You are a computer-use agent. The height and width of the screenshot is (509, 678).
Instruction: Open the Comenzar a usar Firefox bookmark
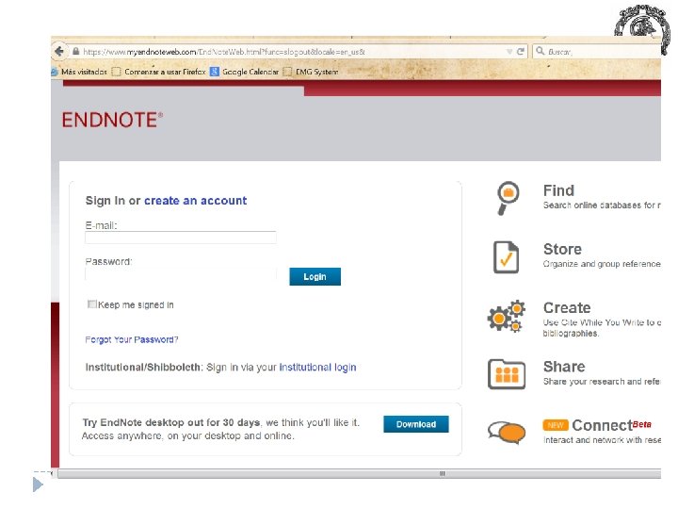point(159,72)
